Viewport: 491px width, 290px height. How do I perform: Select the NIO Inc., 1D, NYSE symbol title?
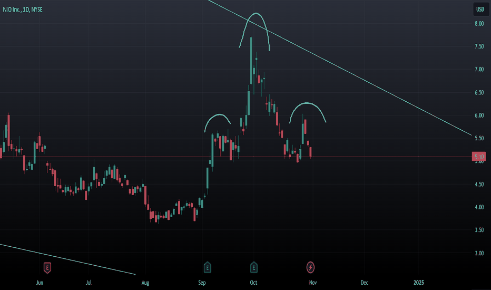23,9
